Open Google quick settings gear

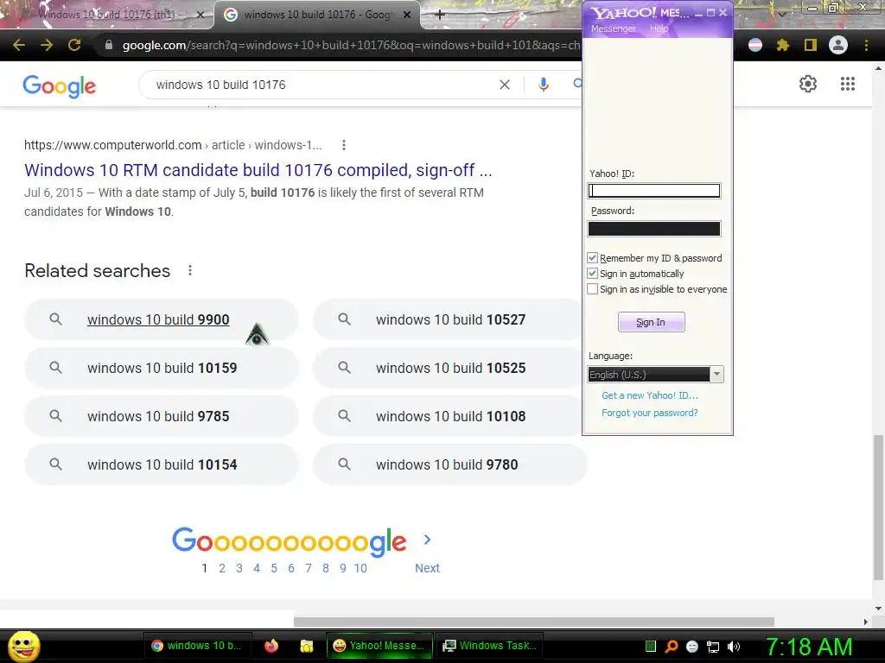click(808, 84)
